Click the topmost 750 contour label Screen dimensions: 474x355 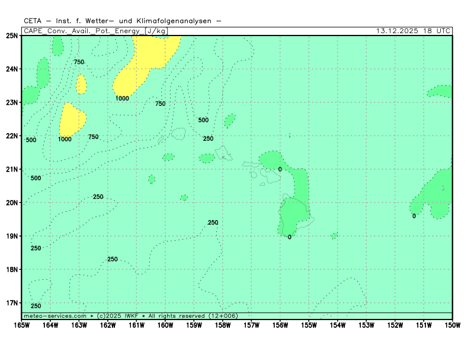coord(79,62)
